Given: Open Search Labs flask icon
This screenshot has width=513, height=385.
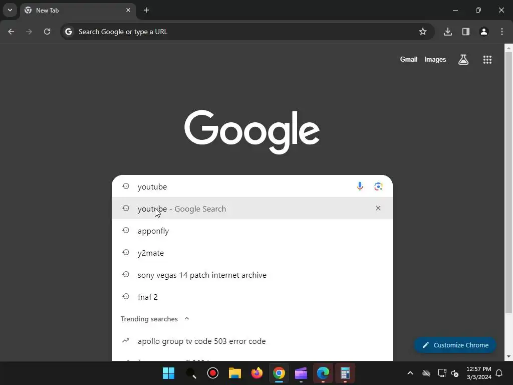Looking at the screenshot, I should (x=463, y=60).
